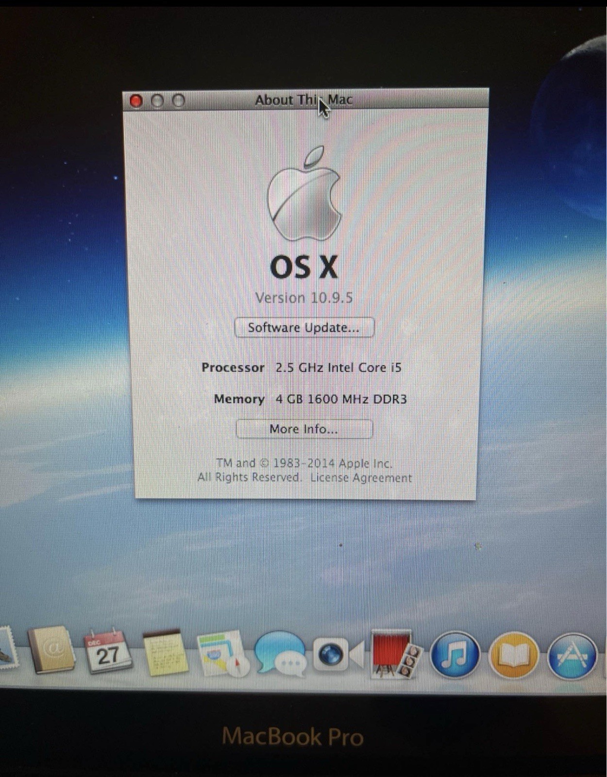Open Messages speech bubble icon

click(281, 654)
